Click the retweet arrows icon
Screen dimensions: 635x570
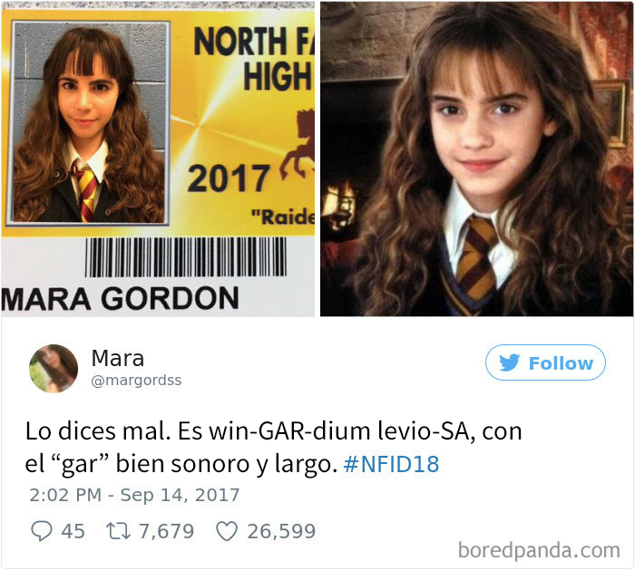(118, 531)
